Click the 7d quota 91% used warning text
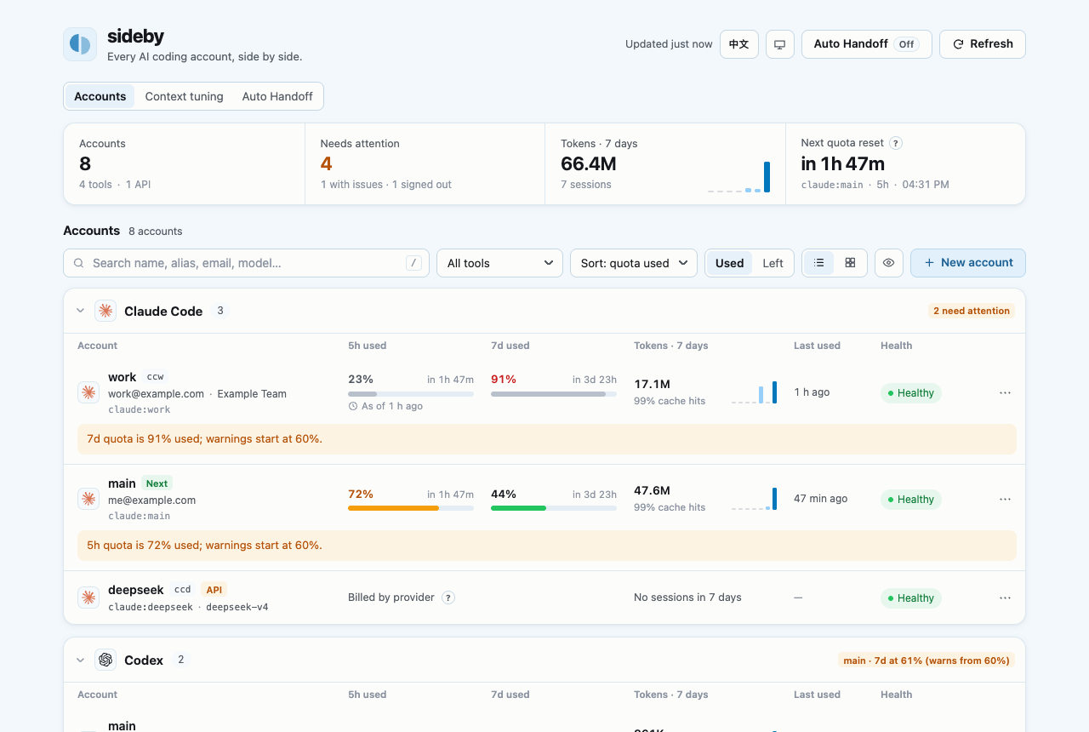 point(204,439)
